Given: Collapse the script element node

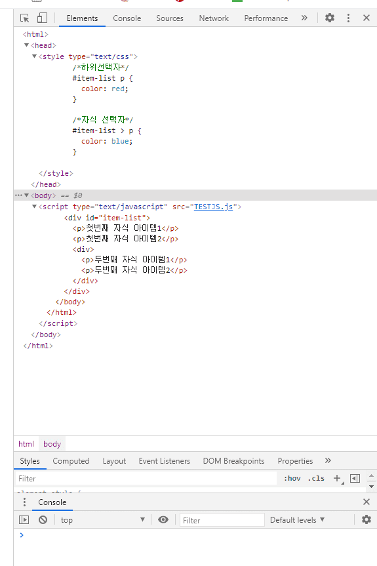Looking at the screenshot, I should coord(34,207).
